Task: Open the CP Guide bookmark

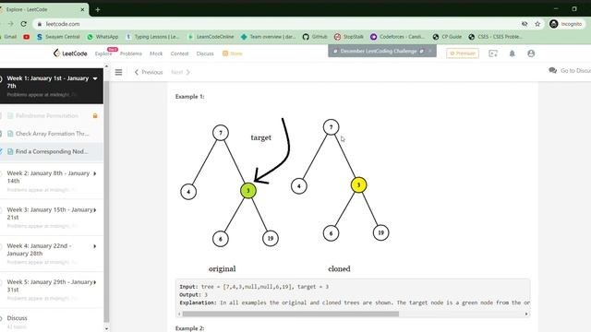Action: (x=447, y=37)
